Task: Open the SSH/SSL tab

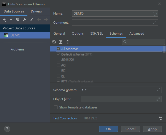Action: (97, 34)
